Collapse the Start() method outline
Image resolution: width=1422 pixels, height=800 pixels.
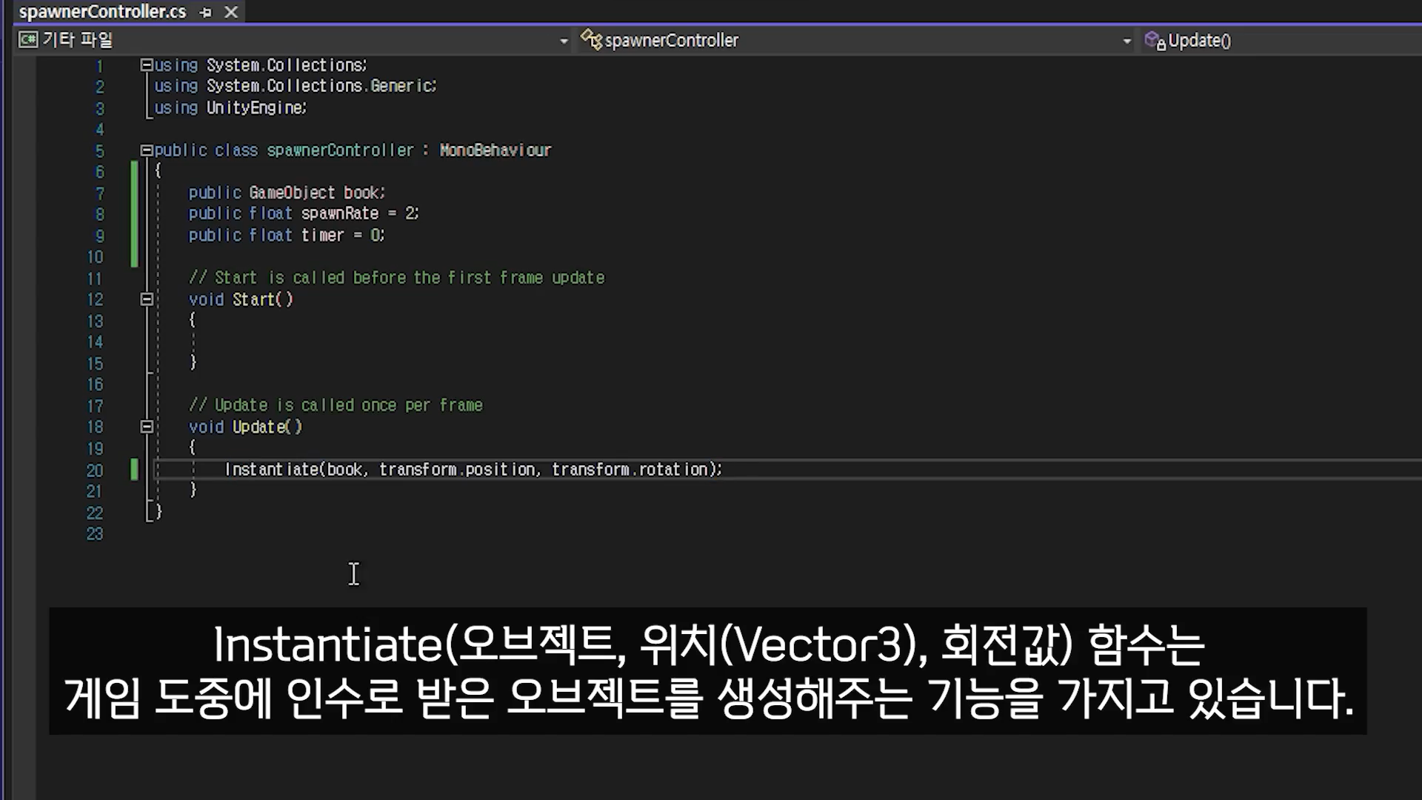(147, 300)
